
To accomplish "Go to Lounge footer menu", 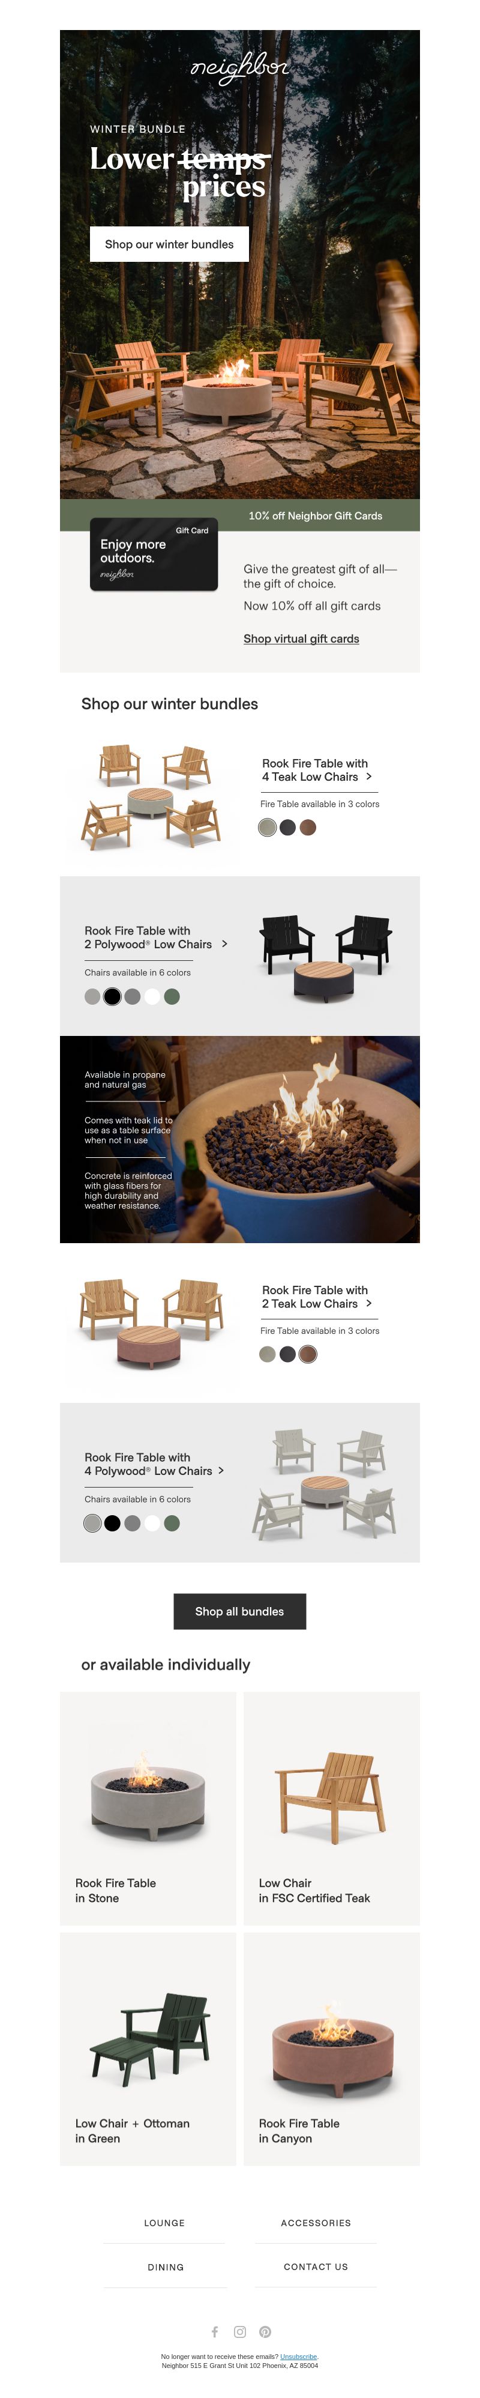I will pyautogui.click(x=164, y=2222).
